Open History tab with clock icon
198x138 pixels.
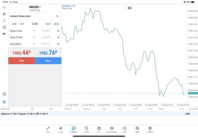86,129
